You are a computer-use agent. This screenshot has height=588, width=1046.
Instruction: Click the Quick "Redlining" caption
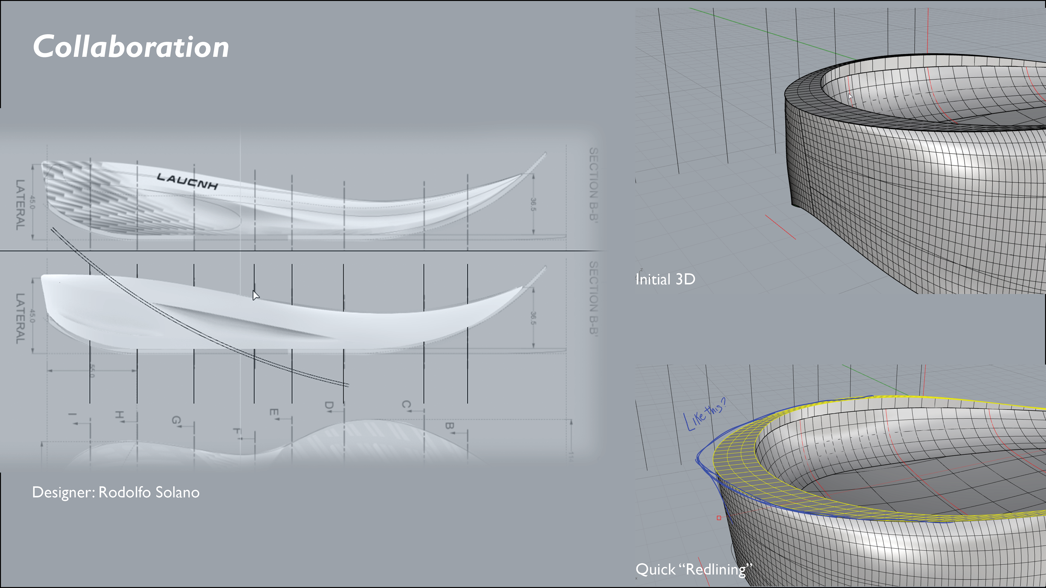pyautogui.click(x=694, y=569)
